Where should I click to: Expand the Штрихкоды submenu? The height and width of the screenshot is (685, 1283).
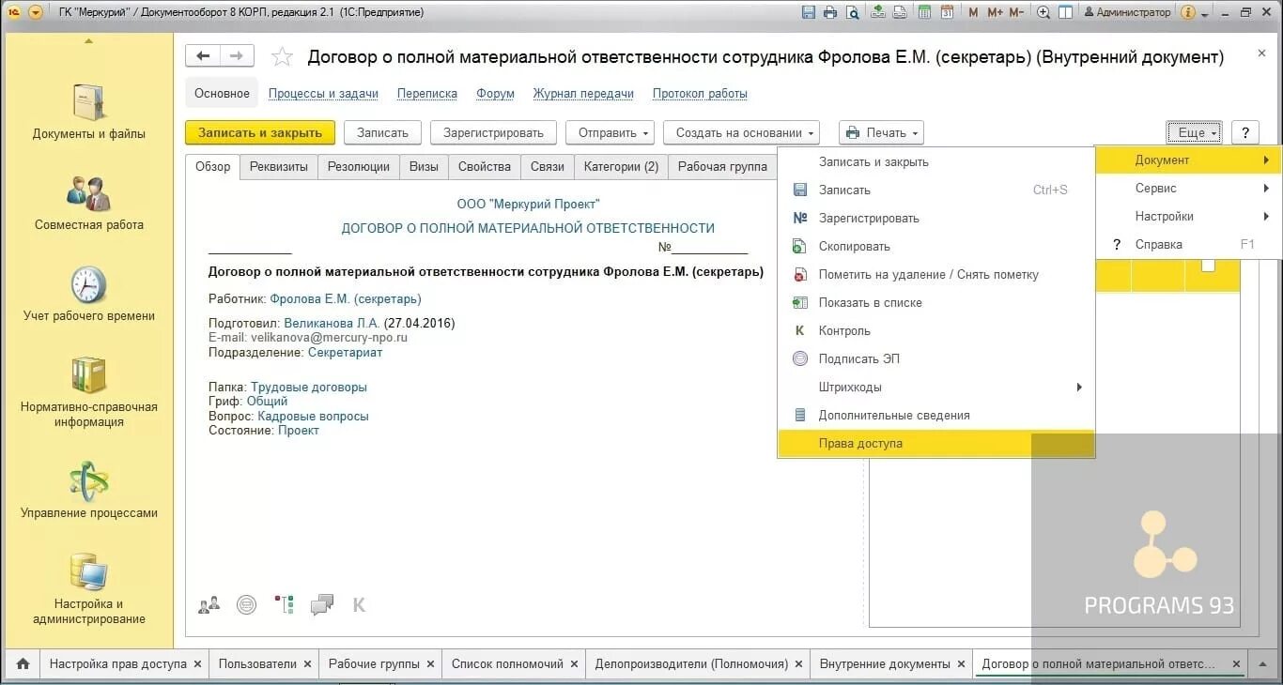click(936, 387)
